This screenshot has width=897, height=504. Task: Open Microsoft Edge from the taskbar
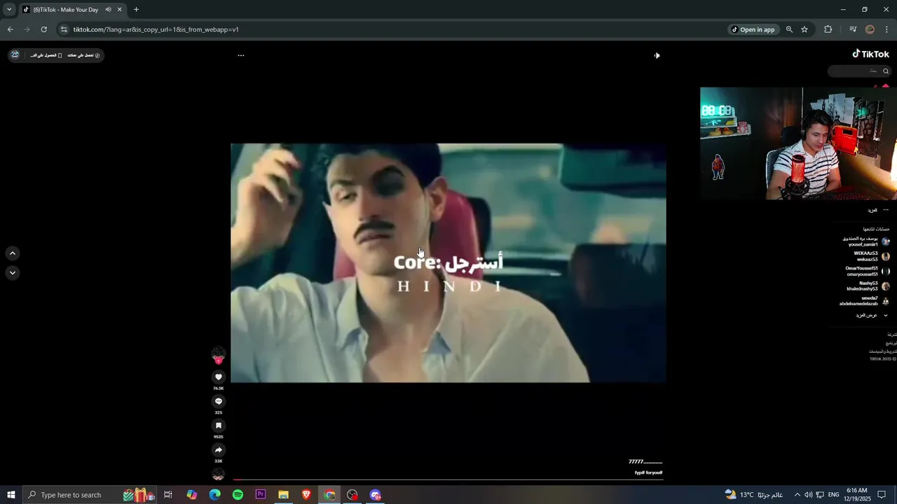(x=214, y=495)
